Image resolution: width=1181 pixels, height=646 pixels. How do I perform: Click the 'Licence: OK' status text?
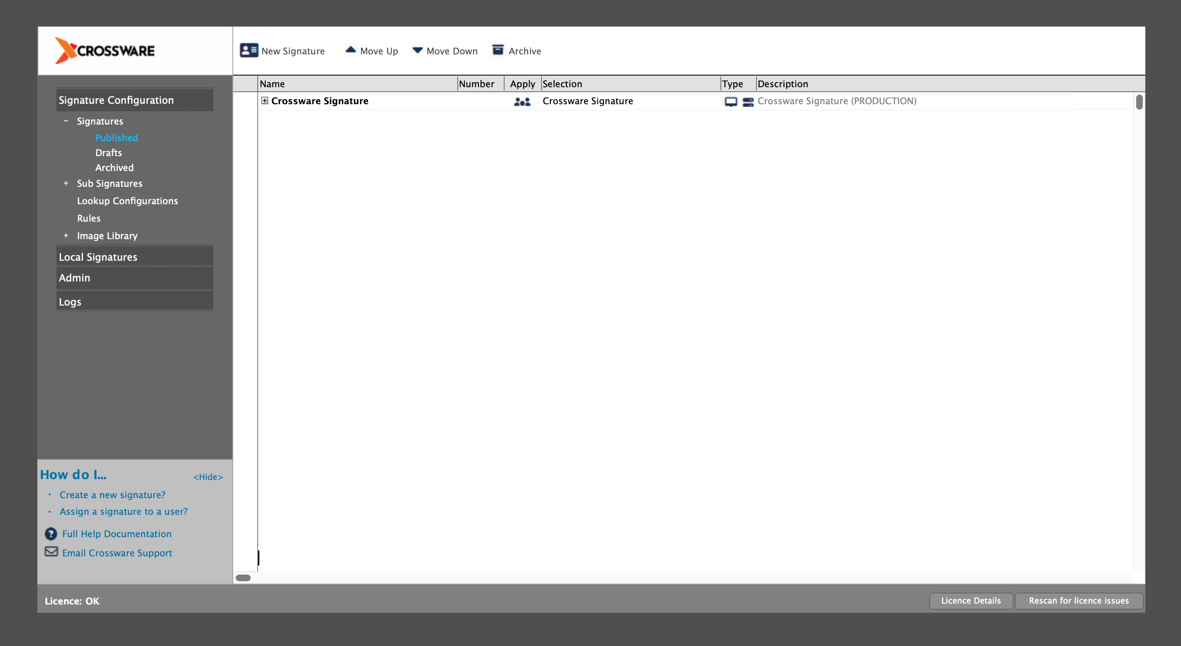point(72,601)
